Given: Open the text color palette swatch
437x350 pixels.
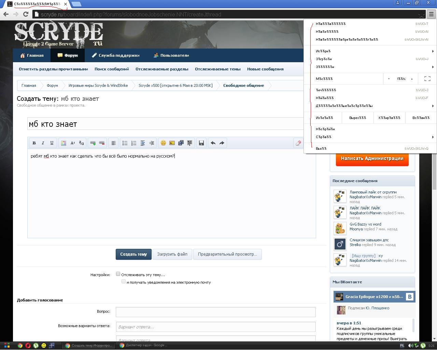Looking at the screenshot, I should pos(64,143).
